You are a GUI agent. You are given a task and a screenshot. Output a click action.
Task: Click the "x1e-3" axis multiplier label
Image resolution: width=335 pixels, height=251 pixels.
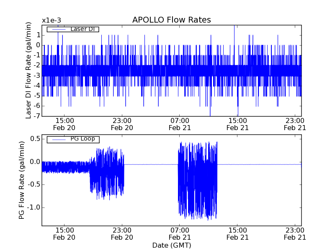pos(52,20)
